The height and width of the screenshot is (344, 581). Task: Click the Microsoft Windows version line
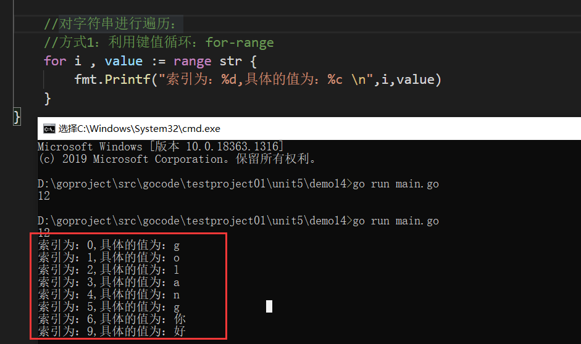point(161,147)
